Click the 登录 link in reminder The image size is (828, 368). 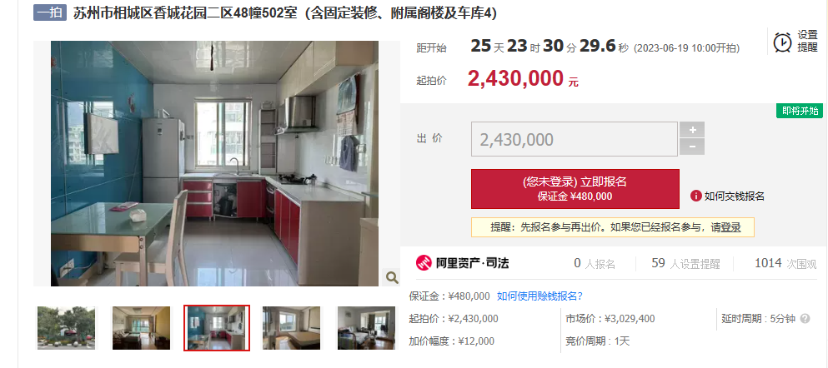pyautogui.click(x=730, y=227)
